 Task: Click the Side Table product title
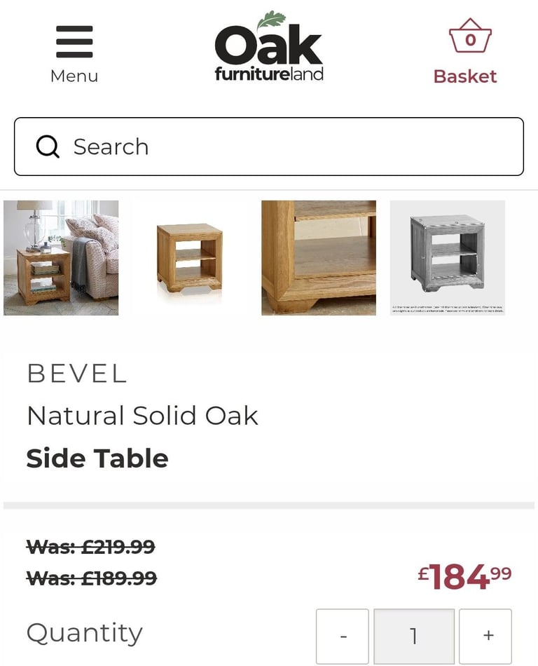coord(97,458)
